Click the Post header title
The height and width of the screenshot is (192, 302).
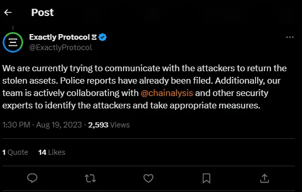coord(42,12)
